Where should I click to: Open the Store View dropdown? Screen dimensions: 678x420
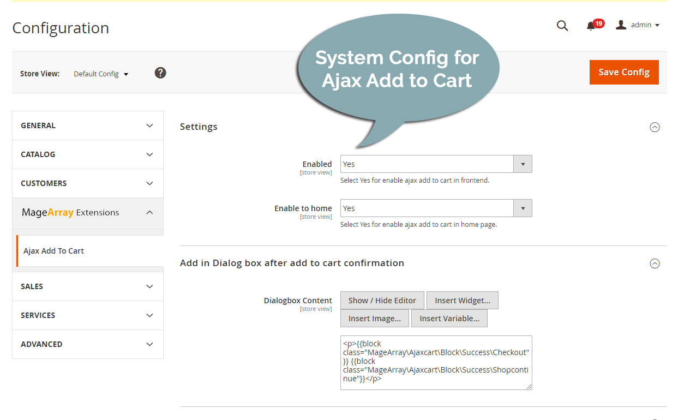100,73
